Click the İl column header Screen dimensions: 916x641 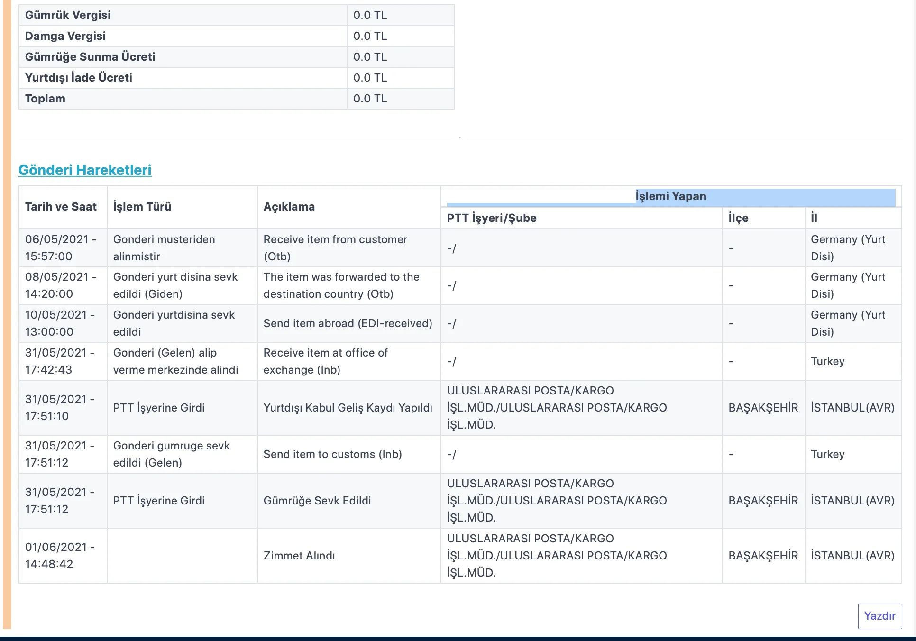(814, 218)
